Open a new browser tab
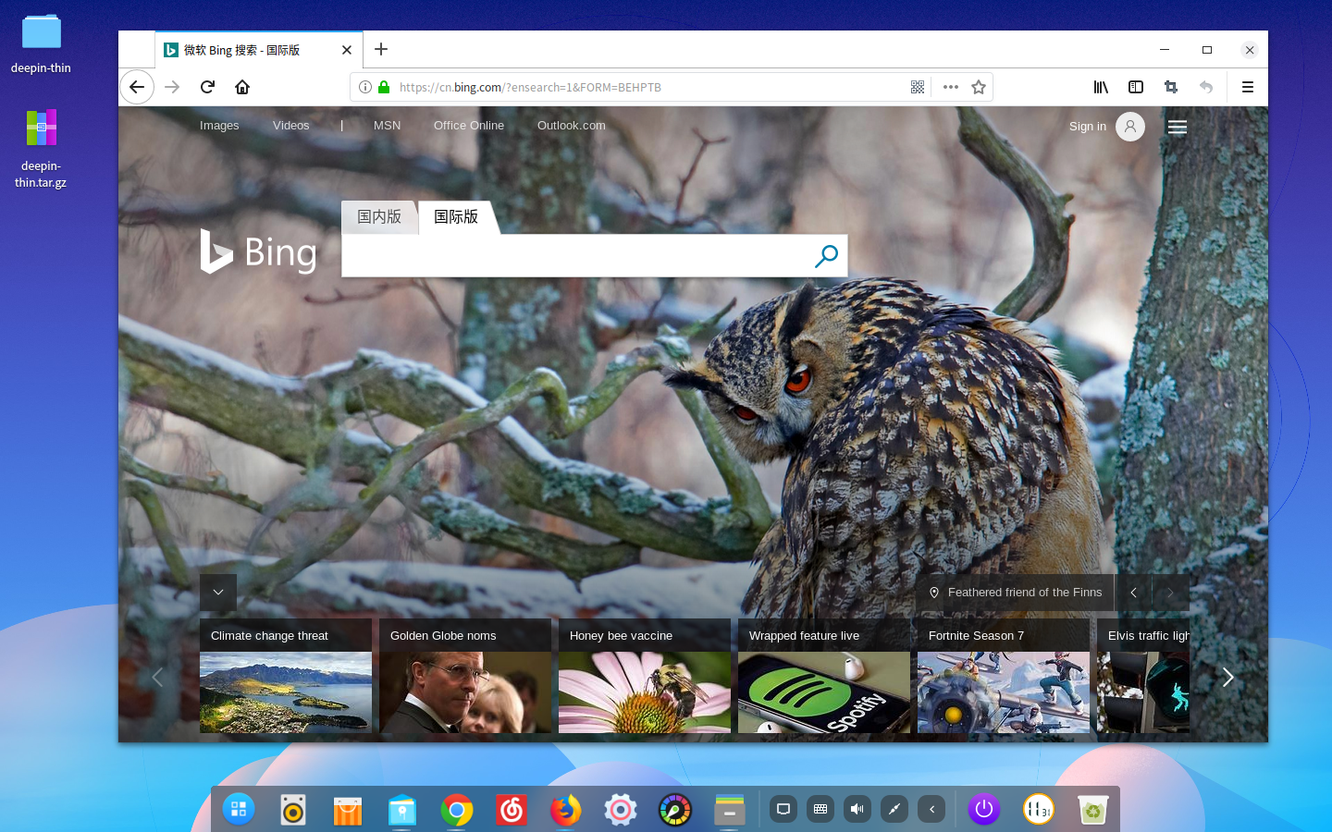Image resolution: width=1332 pixels, height=832 pixels. click(x=381, y=49)
